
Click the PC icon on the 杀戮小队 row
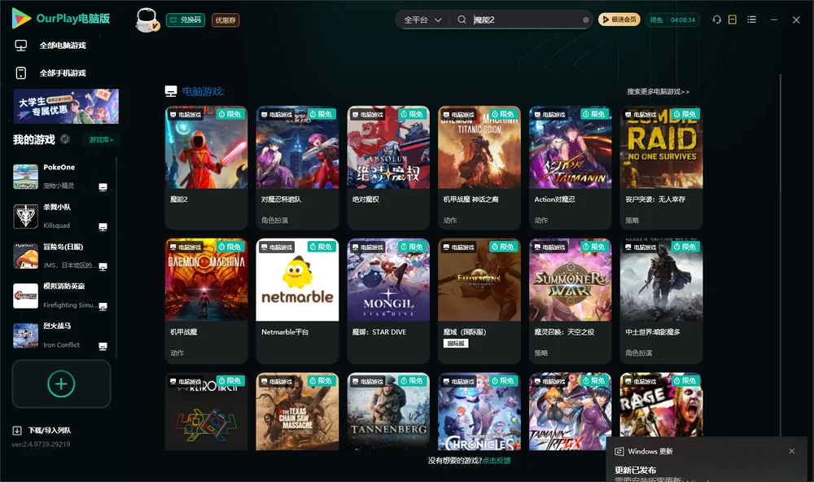(103, 226)
